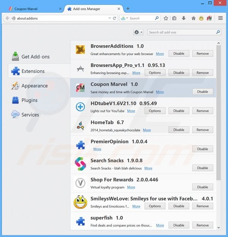Click More link for Coupon Marvel
The width and height of the screenshot is (228, 237).
(x=160, y=92)
